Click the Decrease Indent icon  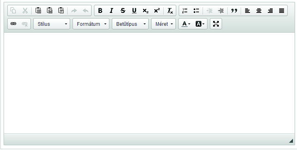click(209, 10)
